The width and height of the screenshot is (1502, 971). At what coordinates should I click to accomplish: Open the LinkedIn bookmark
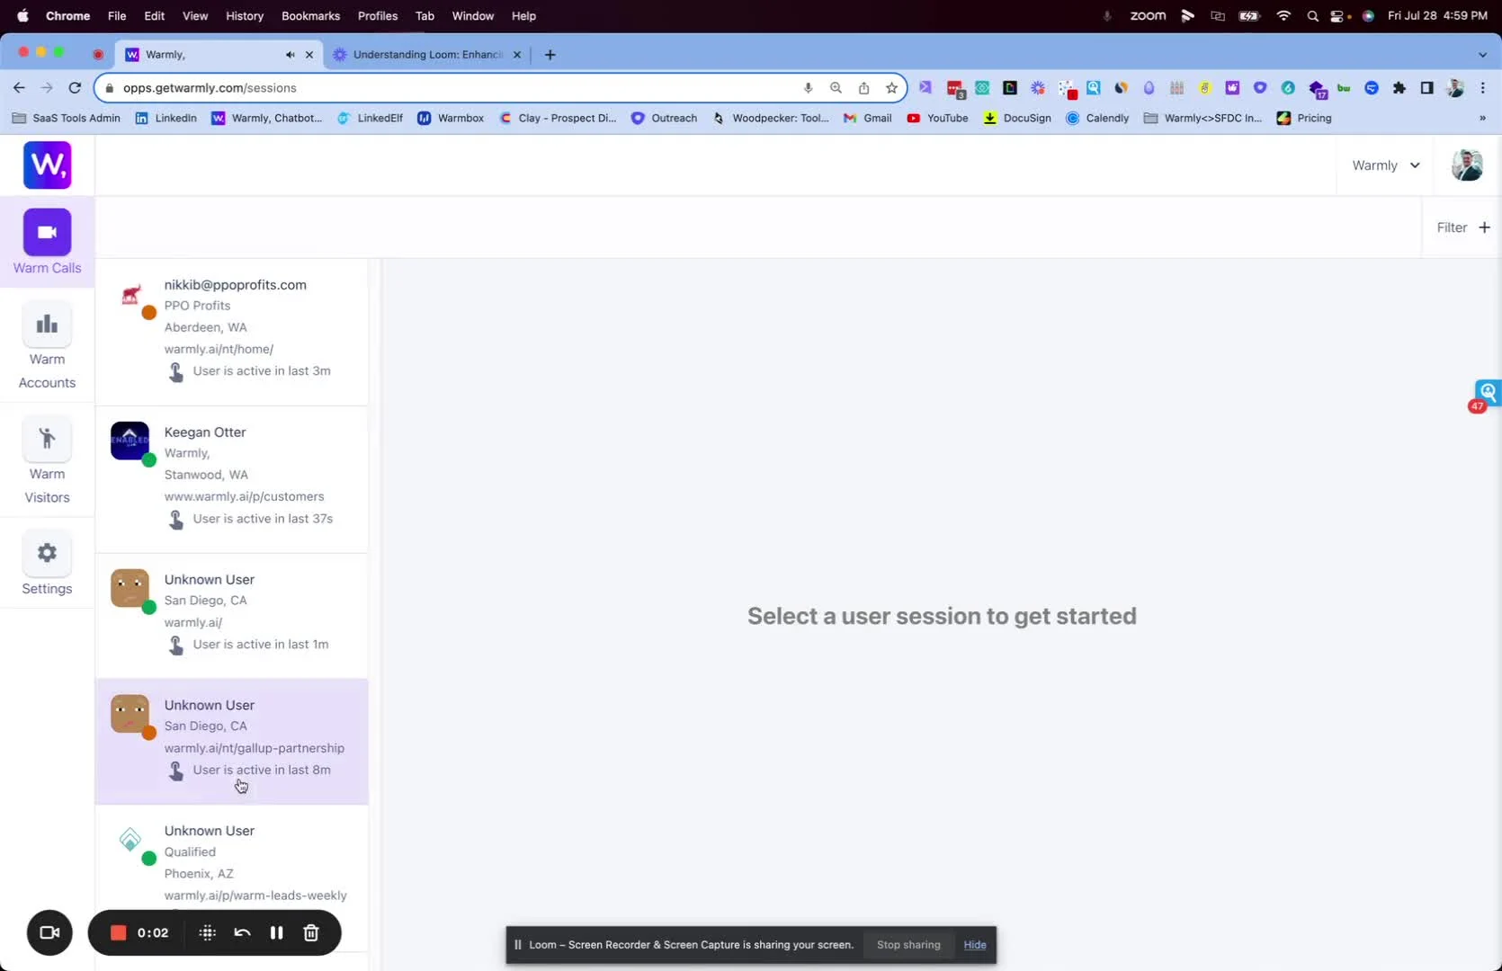[165, 118]
